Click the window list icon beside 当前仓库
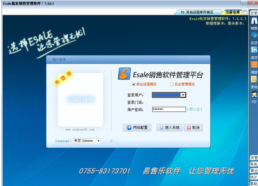 [245, 12]
